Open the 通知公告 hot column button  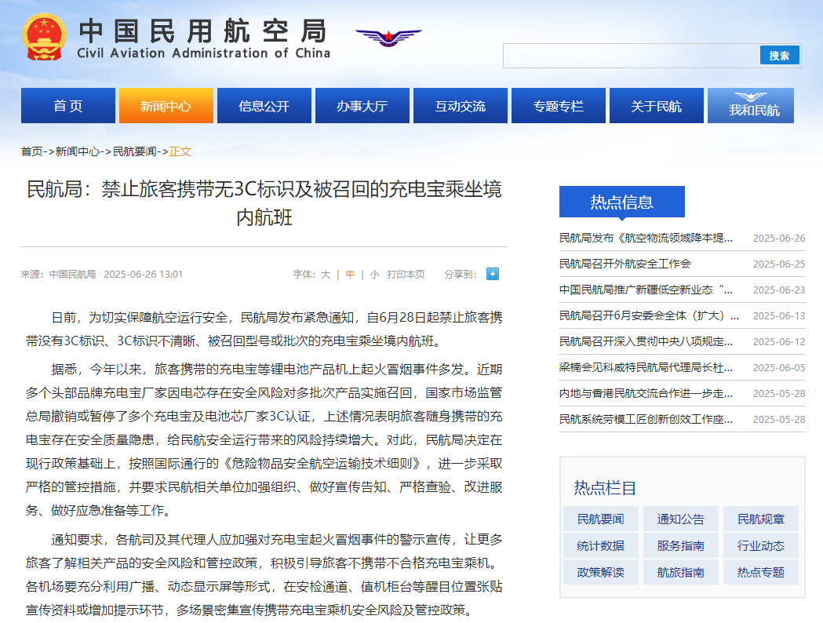tap(680, 519)
